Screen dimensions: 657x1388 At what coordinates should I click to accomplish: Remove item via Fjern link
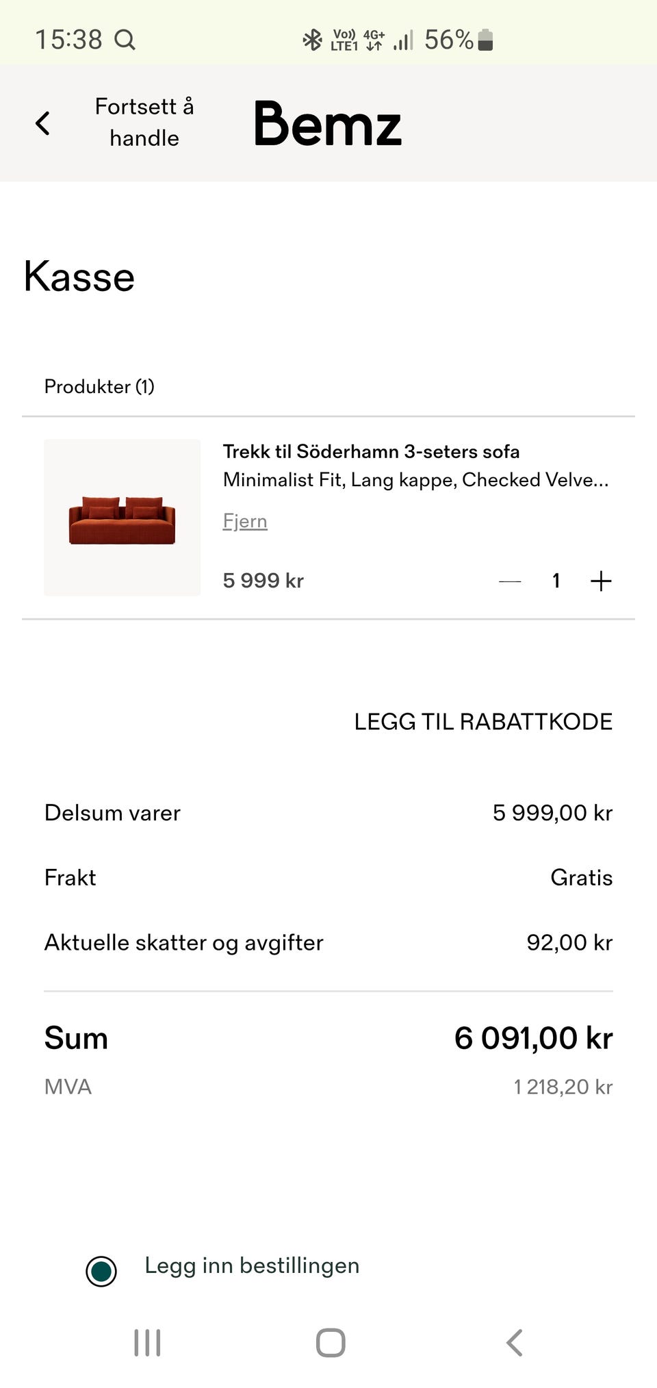point(245,521)
